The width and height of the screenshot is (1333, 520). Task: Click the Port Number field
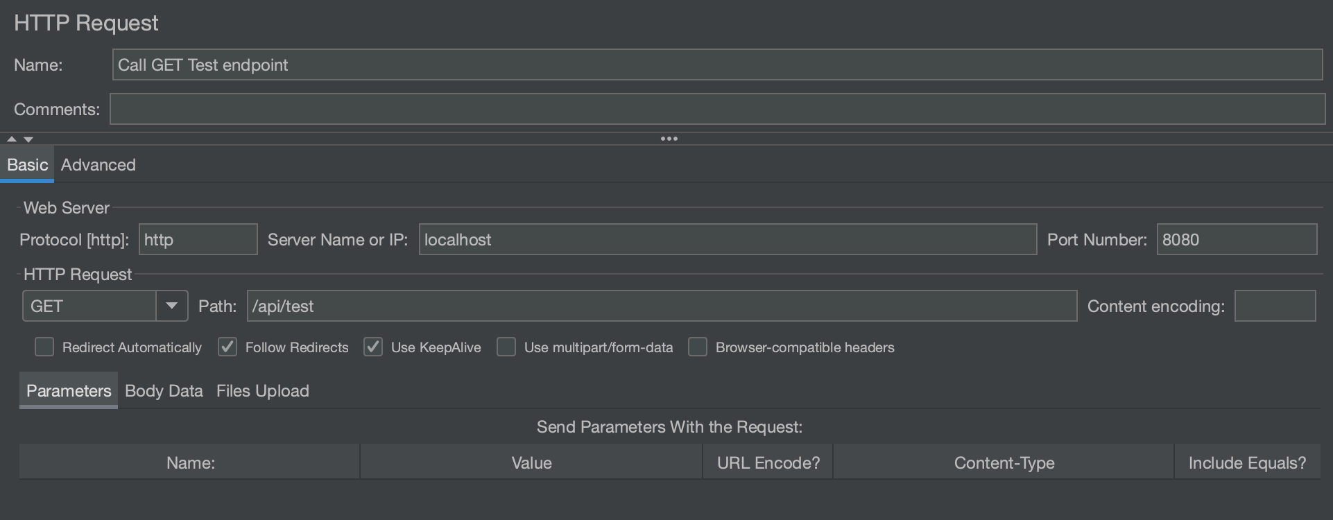pyautogui.click(x=1236, y=239)
